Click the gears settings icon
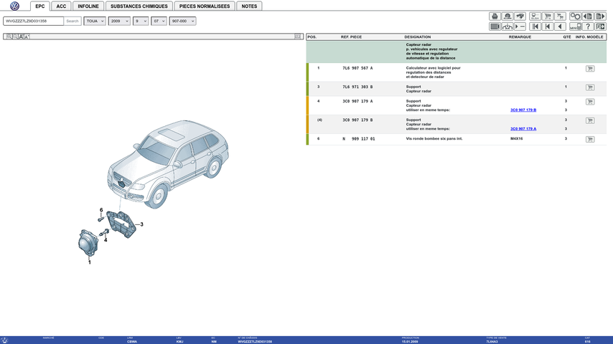 click(575, 16)
